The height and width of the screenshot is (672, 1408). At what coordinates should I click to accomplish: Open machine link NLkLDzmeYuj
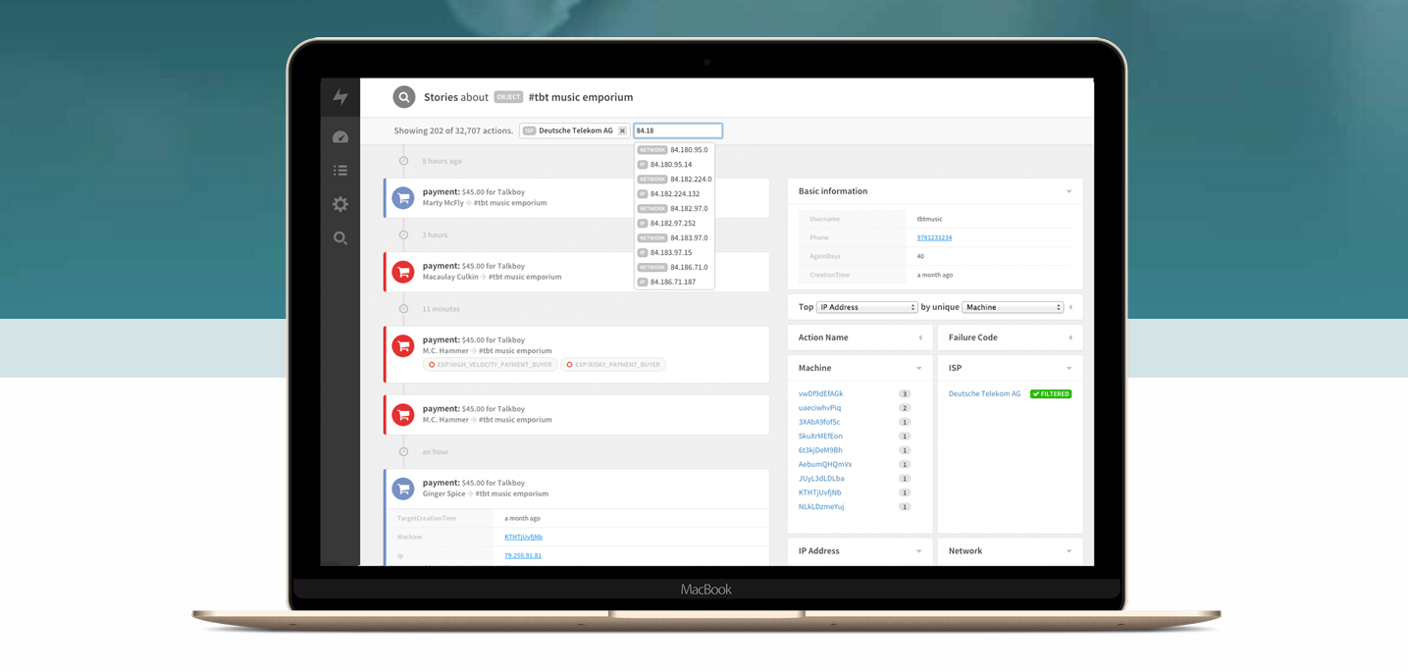(x=821, y=507)
